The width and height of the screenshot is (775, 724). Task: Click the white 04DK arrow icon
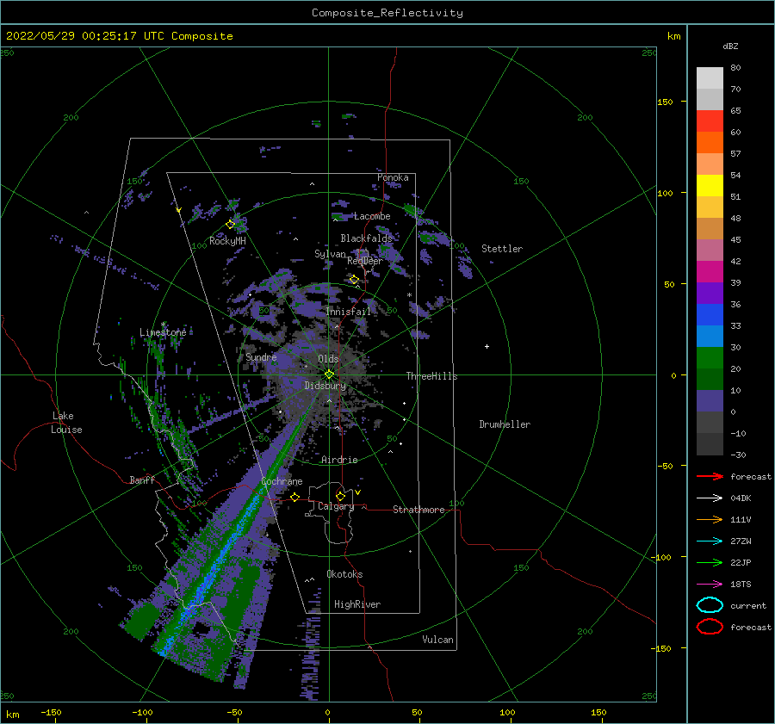[x=710, y=498]
